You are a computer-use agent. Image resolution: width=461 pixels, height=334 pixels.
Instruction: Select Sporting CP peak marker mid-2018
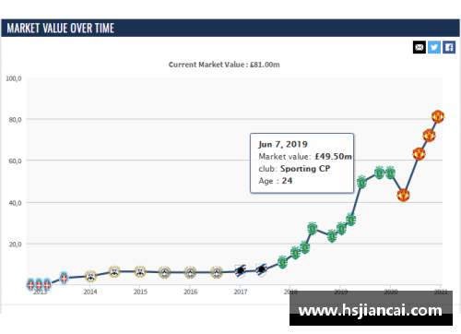point(313,229)
